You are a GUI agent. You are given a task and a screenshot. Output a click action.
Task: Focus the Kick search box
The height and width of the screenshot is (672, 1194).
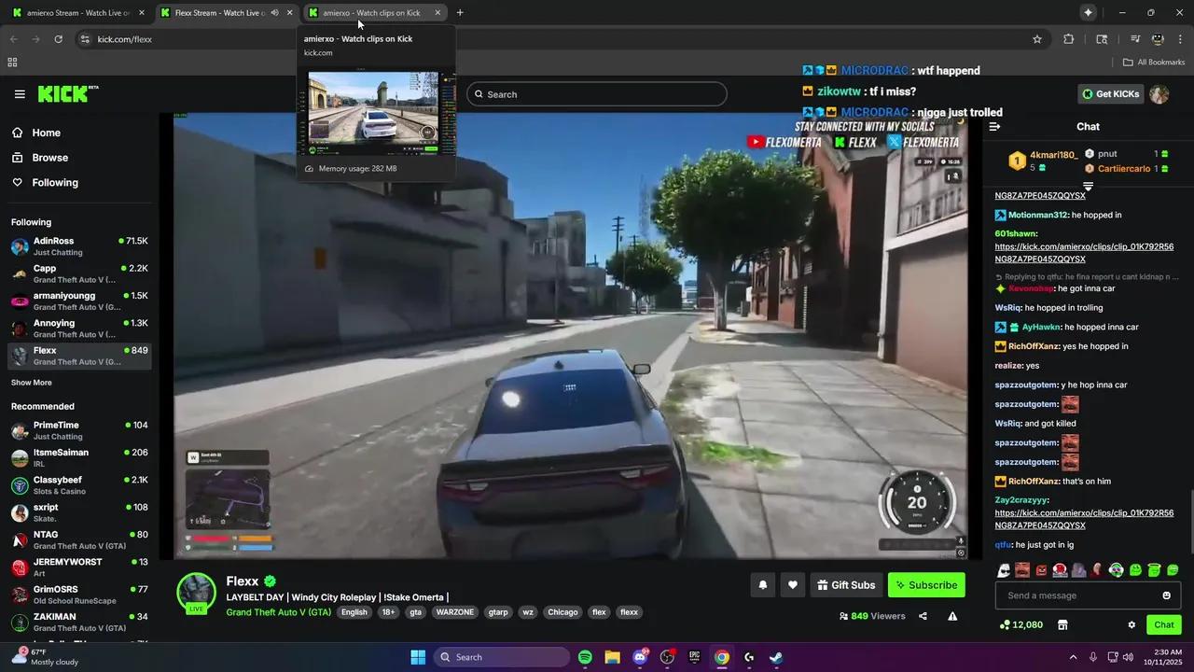point(597,94)
